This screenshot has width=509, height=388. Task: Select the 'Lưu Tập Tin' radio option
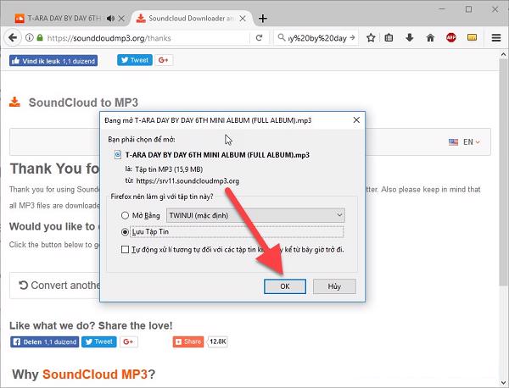[126, 231]
